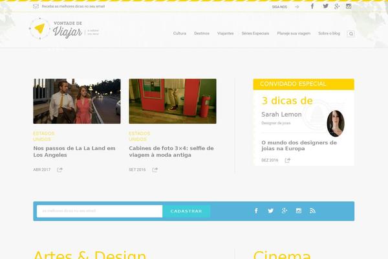Open Instagram icon in the top header

pos(349,6)
